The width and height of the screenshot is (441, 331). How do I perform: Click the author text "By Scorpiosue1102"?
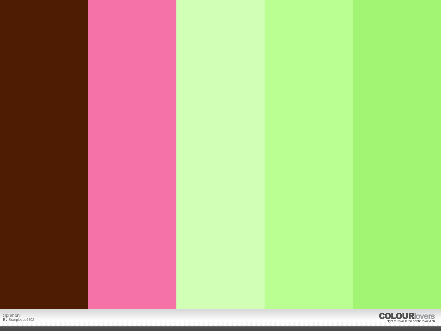click(18, 320)
